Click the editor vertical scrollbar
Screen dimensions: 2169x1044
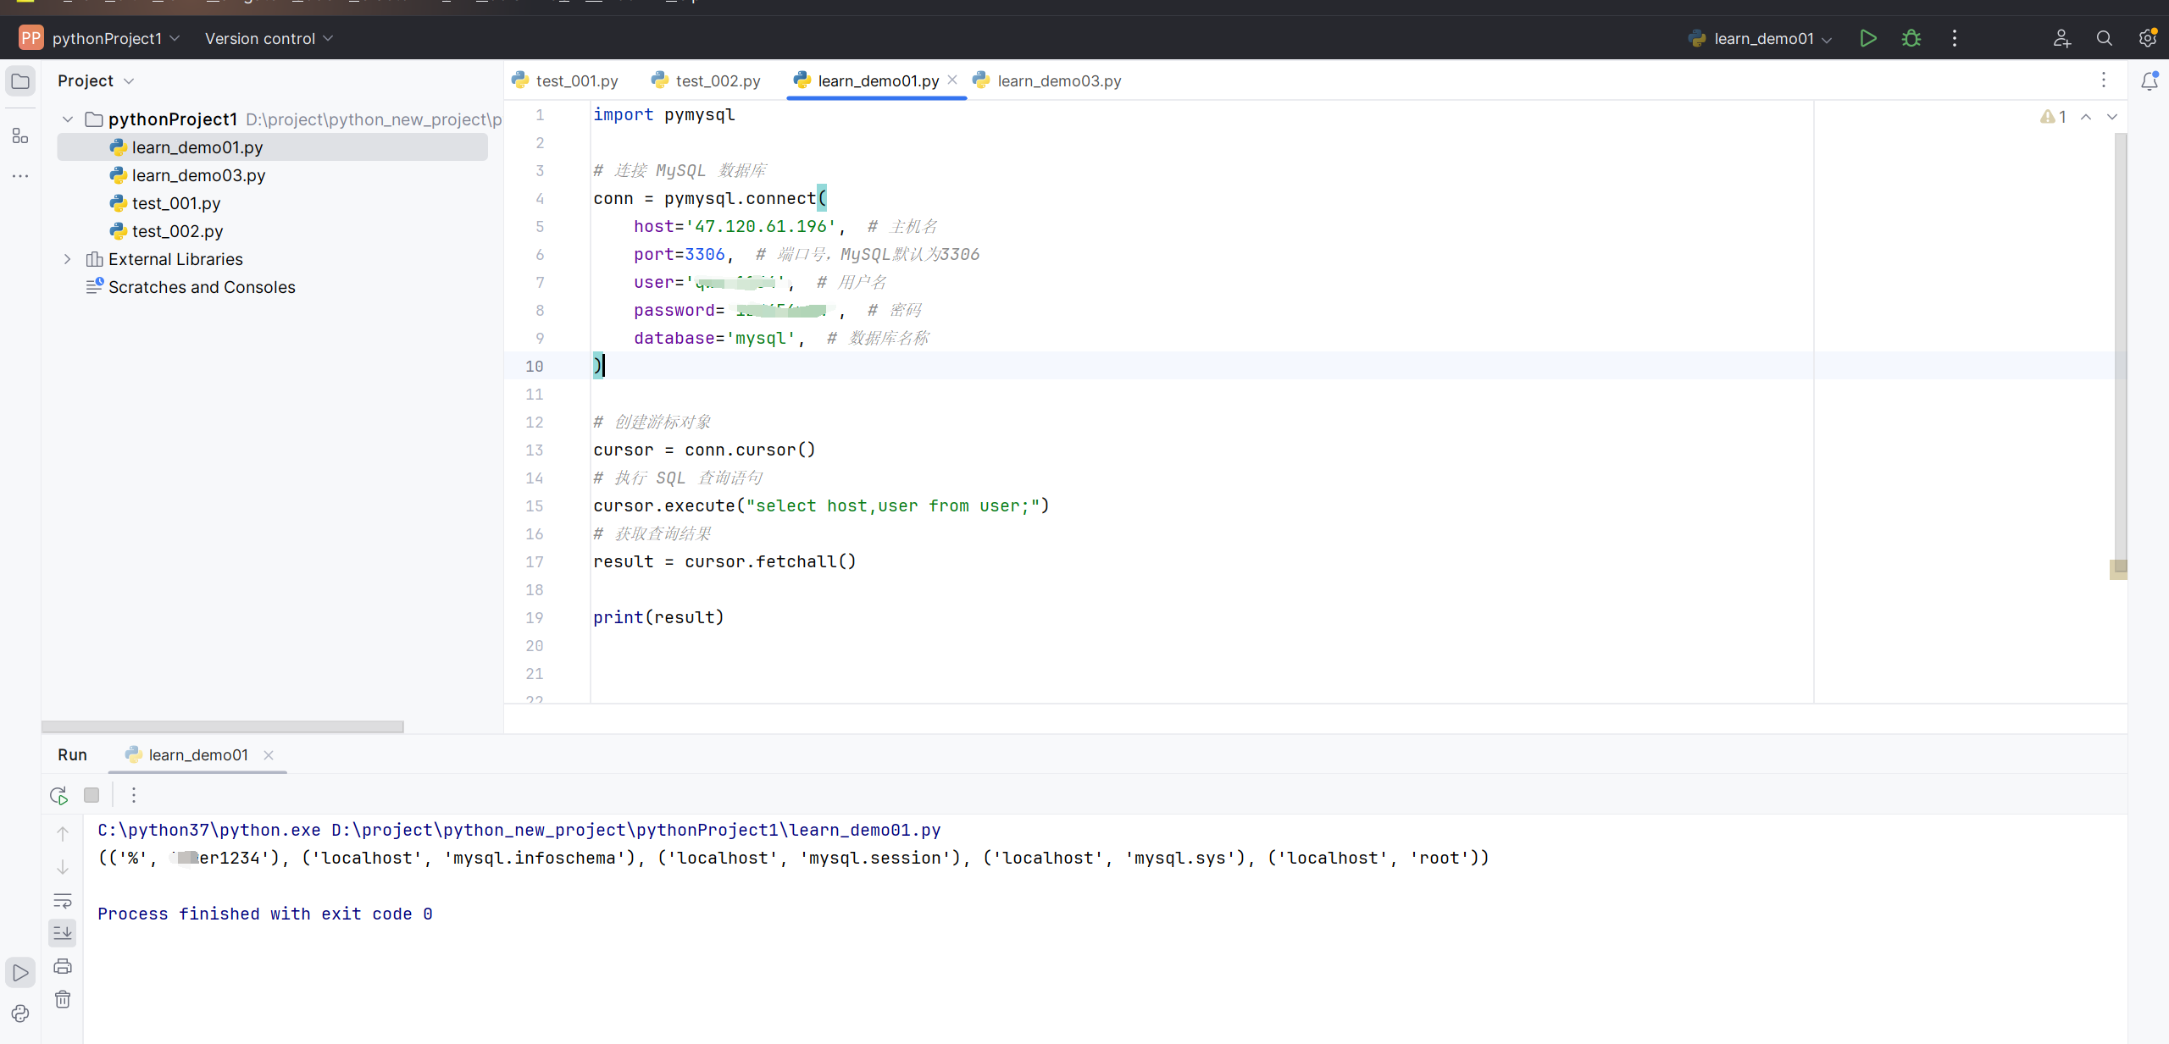2120,339
